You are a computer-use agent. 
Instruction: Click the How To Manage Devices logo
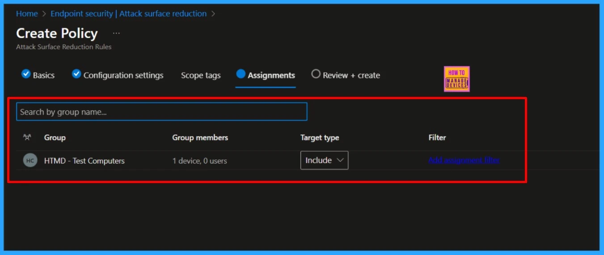click(x=456, y=79)
